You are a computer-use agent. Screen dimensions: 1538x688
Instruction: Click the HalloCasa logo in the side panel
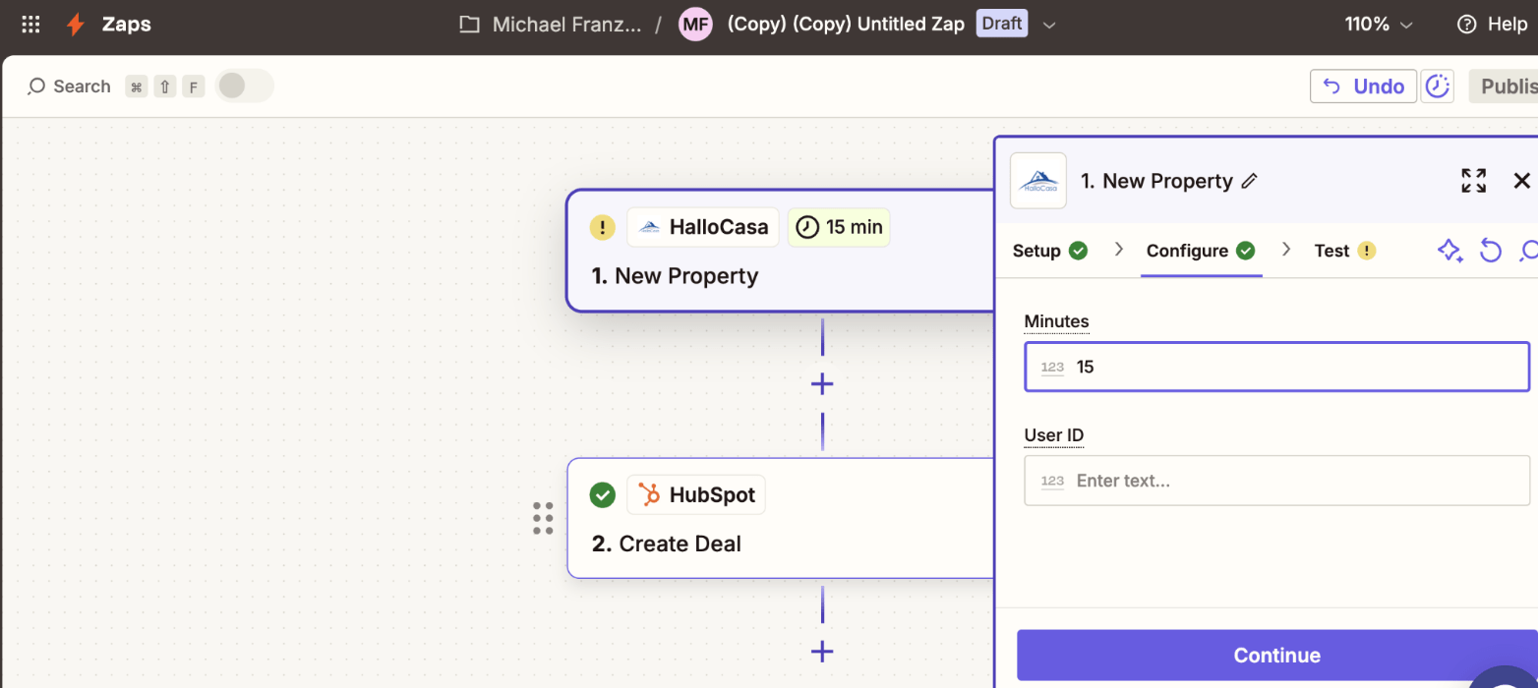1038,181
